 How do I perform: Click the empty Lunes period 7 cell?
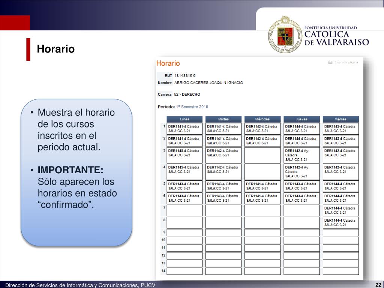(x=184, y=210)
